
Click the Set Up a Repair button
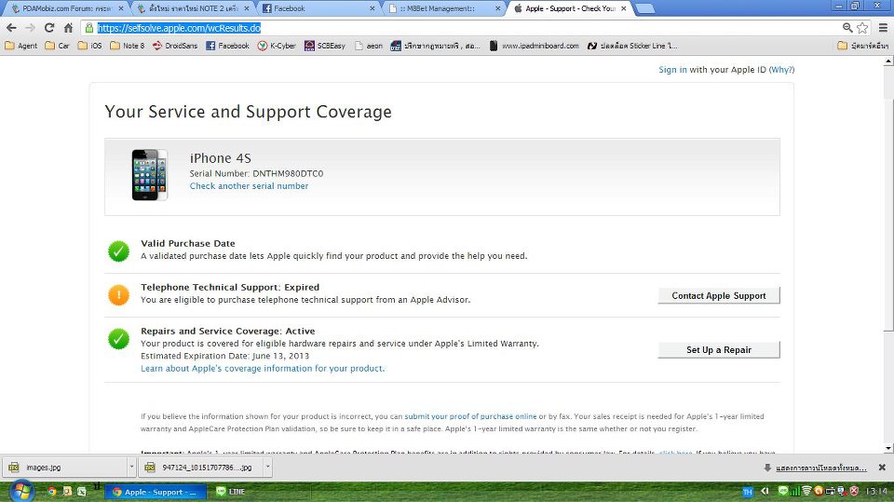point(718,349)
